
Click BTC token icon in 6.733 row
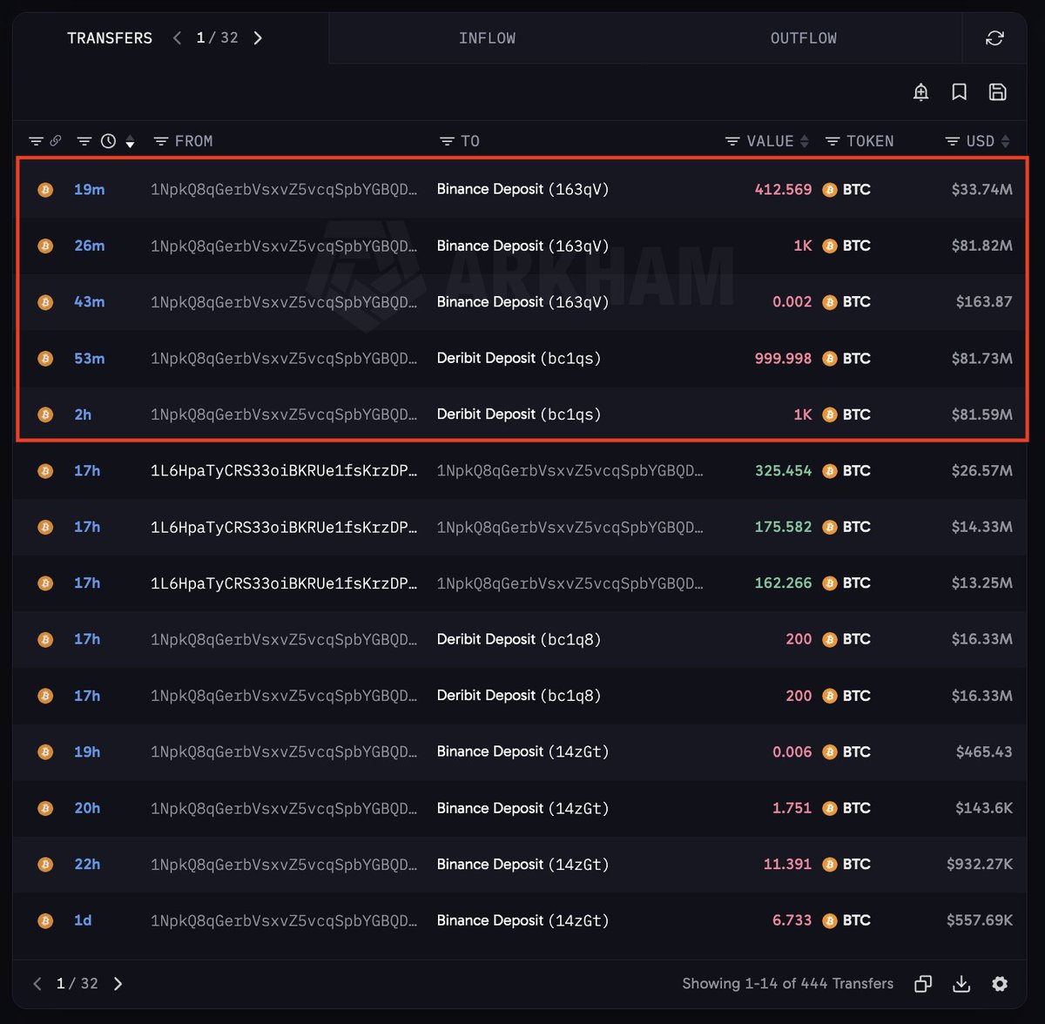[830, 920]
